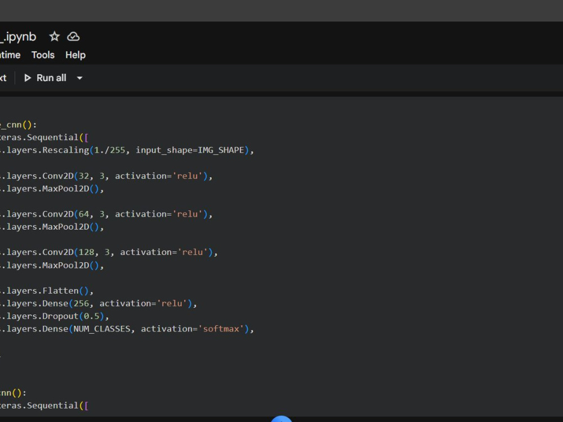Star the notebook with the star icon

[x=54, y=36]
